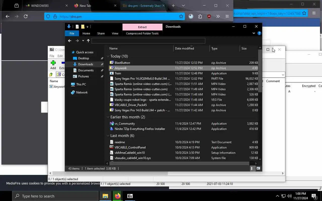Click Firefox tracking protection shield icon
The width and height of the screenshot is (322, 201).
coord(48,17)
